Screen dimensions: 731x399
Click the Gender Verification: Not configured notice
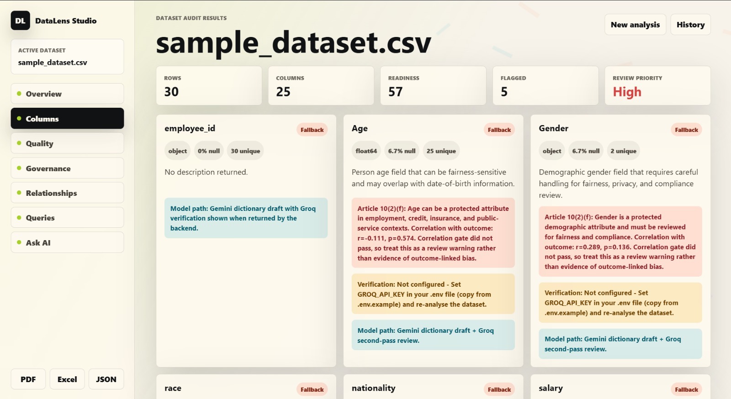point(620,303)
